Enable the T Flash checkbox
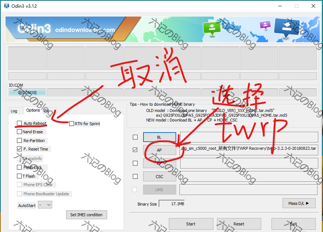The width and height of the screenshot is (323, 232). (19, 176)
